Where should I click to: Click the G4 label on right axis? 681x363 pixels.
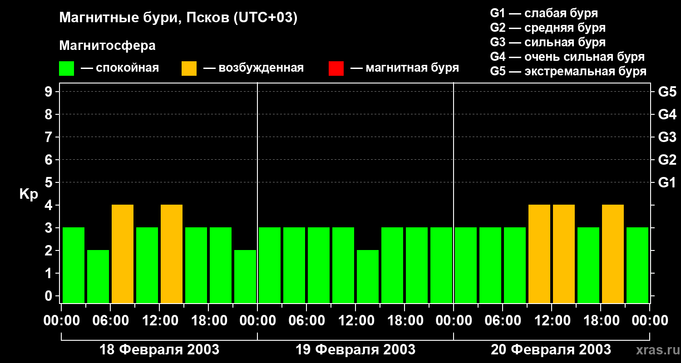click(667, 115)
